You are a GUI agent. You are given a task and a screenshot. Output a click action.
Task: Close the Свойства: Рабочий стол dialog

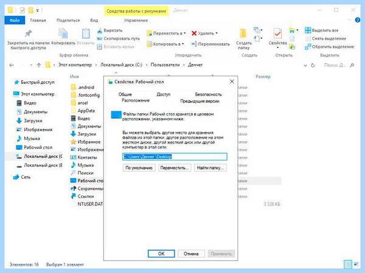232,81
